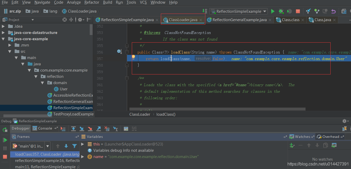The width and height of the screenshot is (351, 169).
Task: Switch to ReflectionSimpleExample.java tab
Action: [127, 20]
